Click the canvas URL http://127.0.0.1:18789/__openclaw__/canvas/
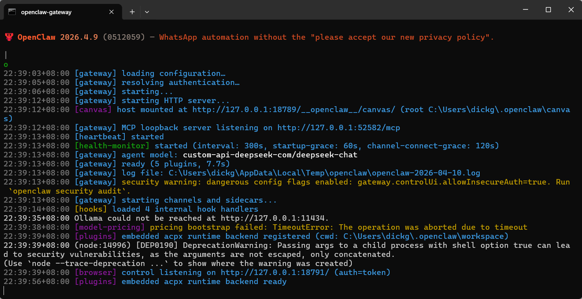Image resolution: width=582 pixels, height=299 pixels. [294, 110]
